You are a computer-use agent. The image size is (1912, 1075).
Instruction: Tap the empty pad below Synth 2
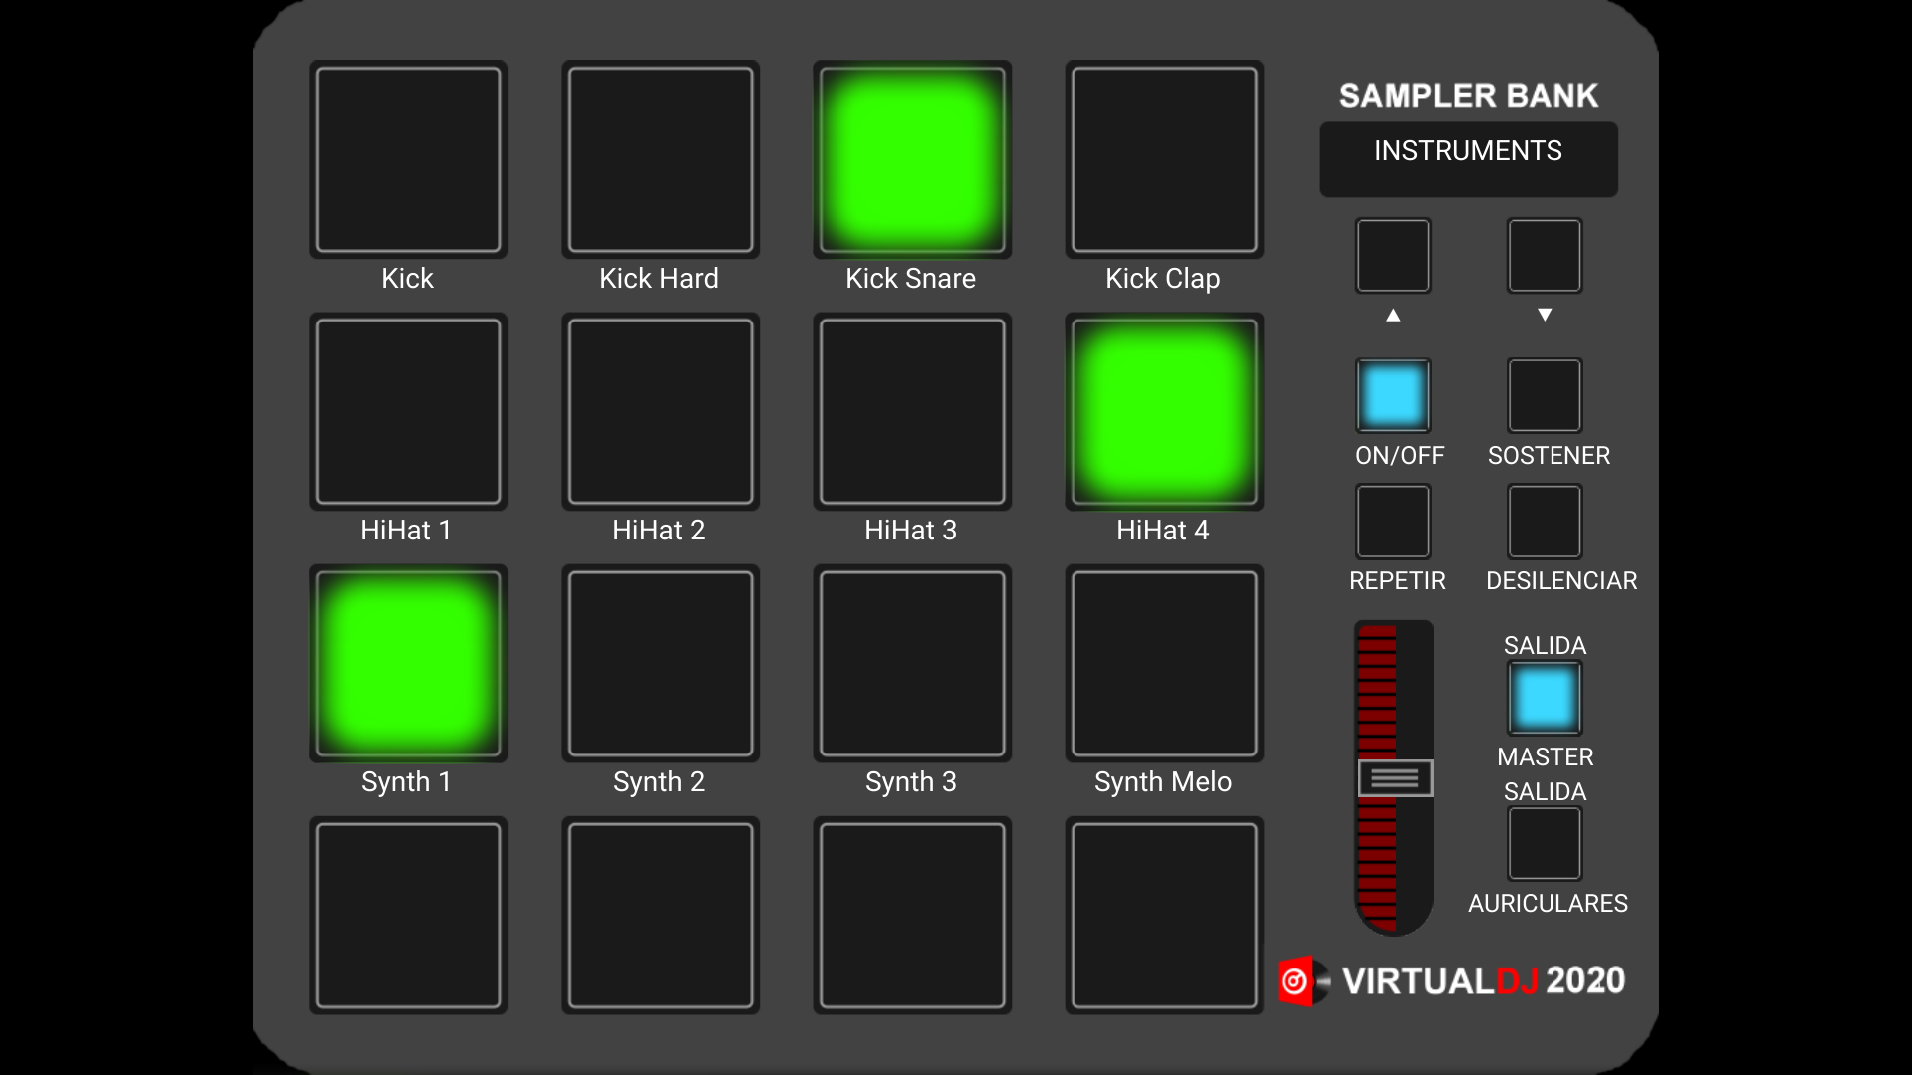click(x=660, y=915)
